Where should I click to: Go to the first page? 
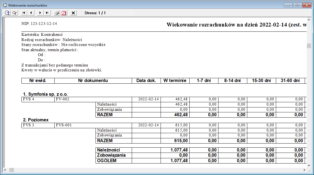coord(24,13)
